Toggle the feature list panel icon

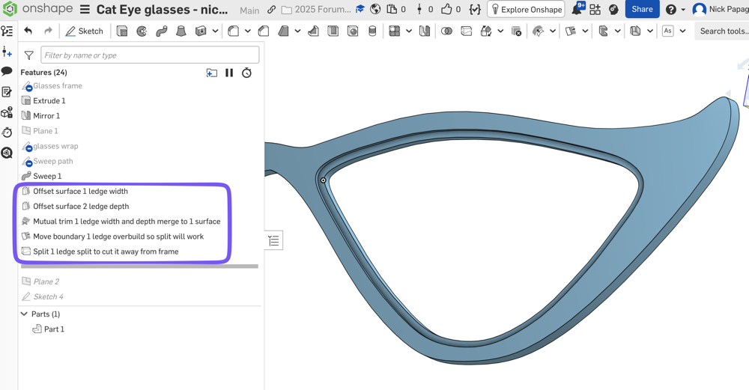(x=7, y=31)
